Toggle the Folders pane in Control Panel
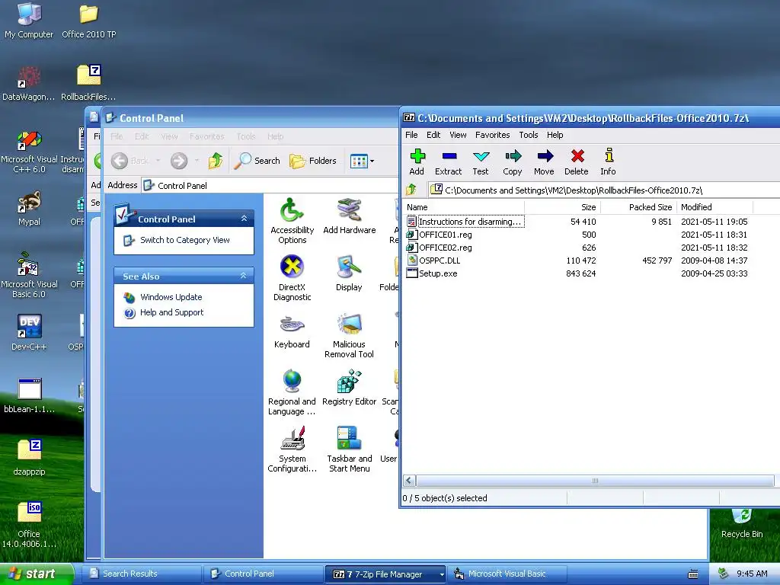Screen dimensions: 780x585 tap(313, 161)
